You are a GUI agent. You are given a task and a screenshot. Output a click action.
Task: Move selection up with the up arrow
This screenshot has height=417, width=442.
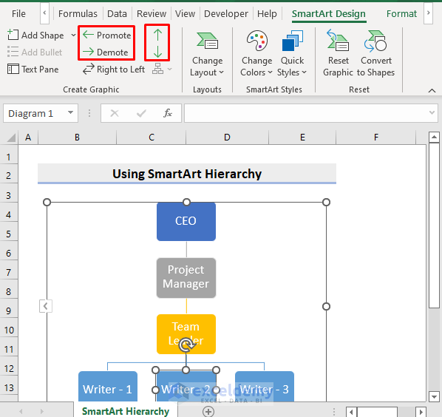click(157, 35)
